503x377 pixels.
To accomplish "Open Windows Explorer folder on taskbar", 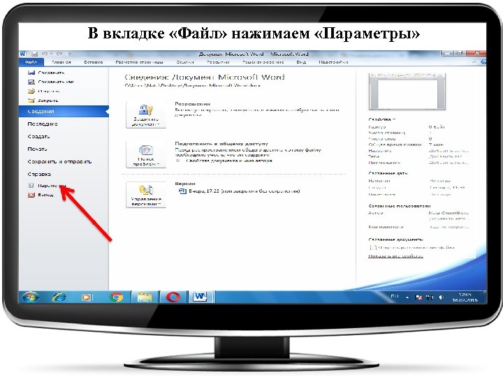I will tap(145, 297).
